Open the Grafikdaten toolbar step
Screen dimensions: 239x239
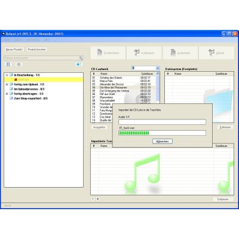pyautogui.click(x=180, y=53)
